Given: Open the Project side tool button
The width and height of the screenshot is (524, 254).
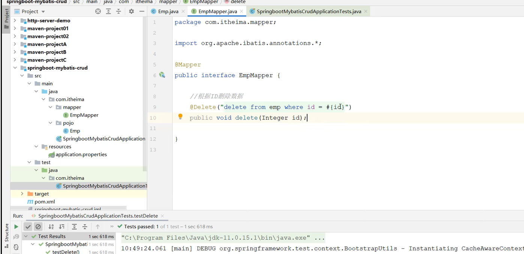Looking at the screenshot, I should click(x=6, y=19).
